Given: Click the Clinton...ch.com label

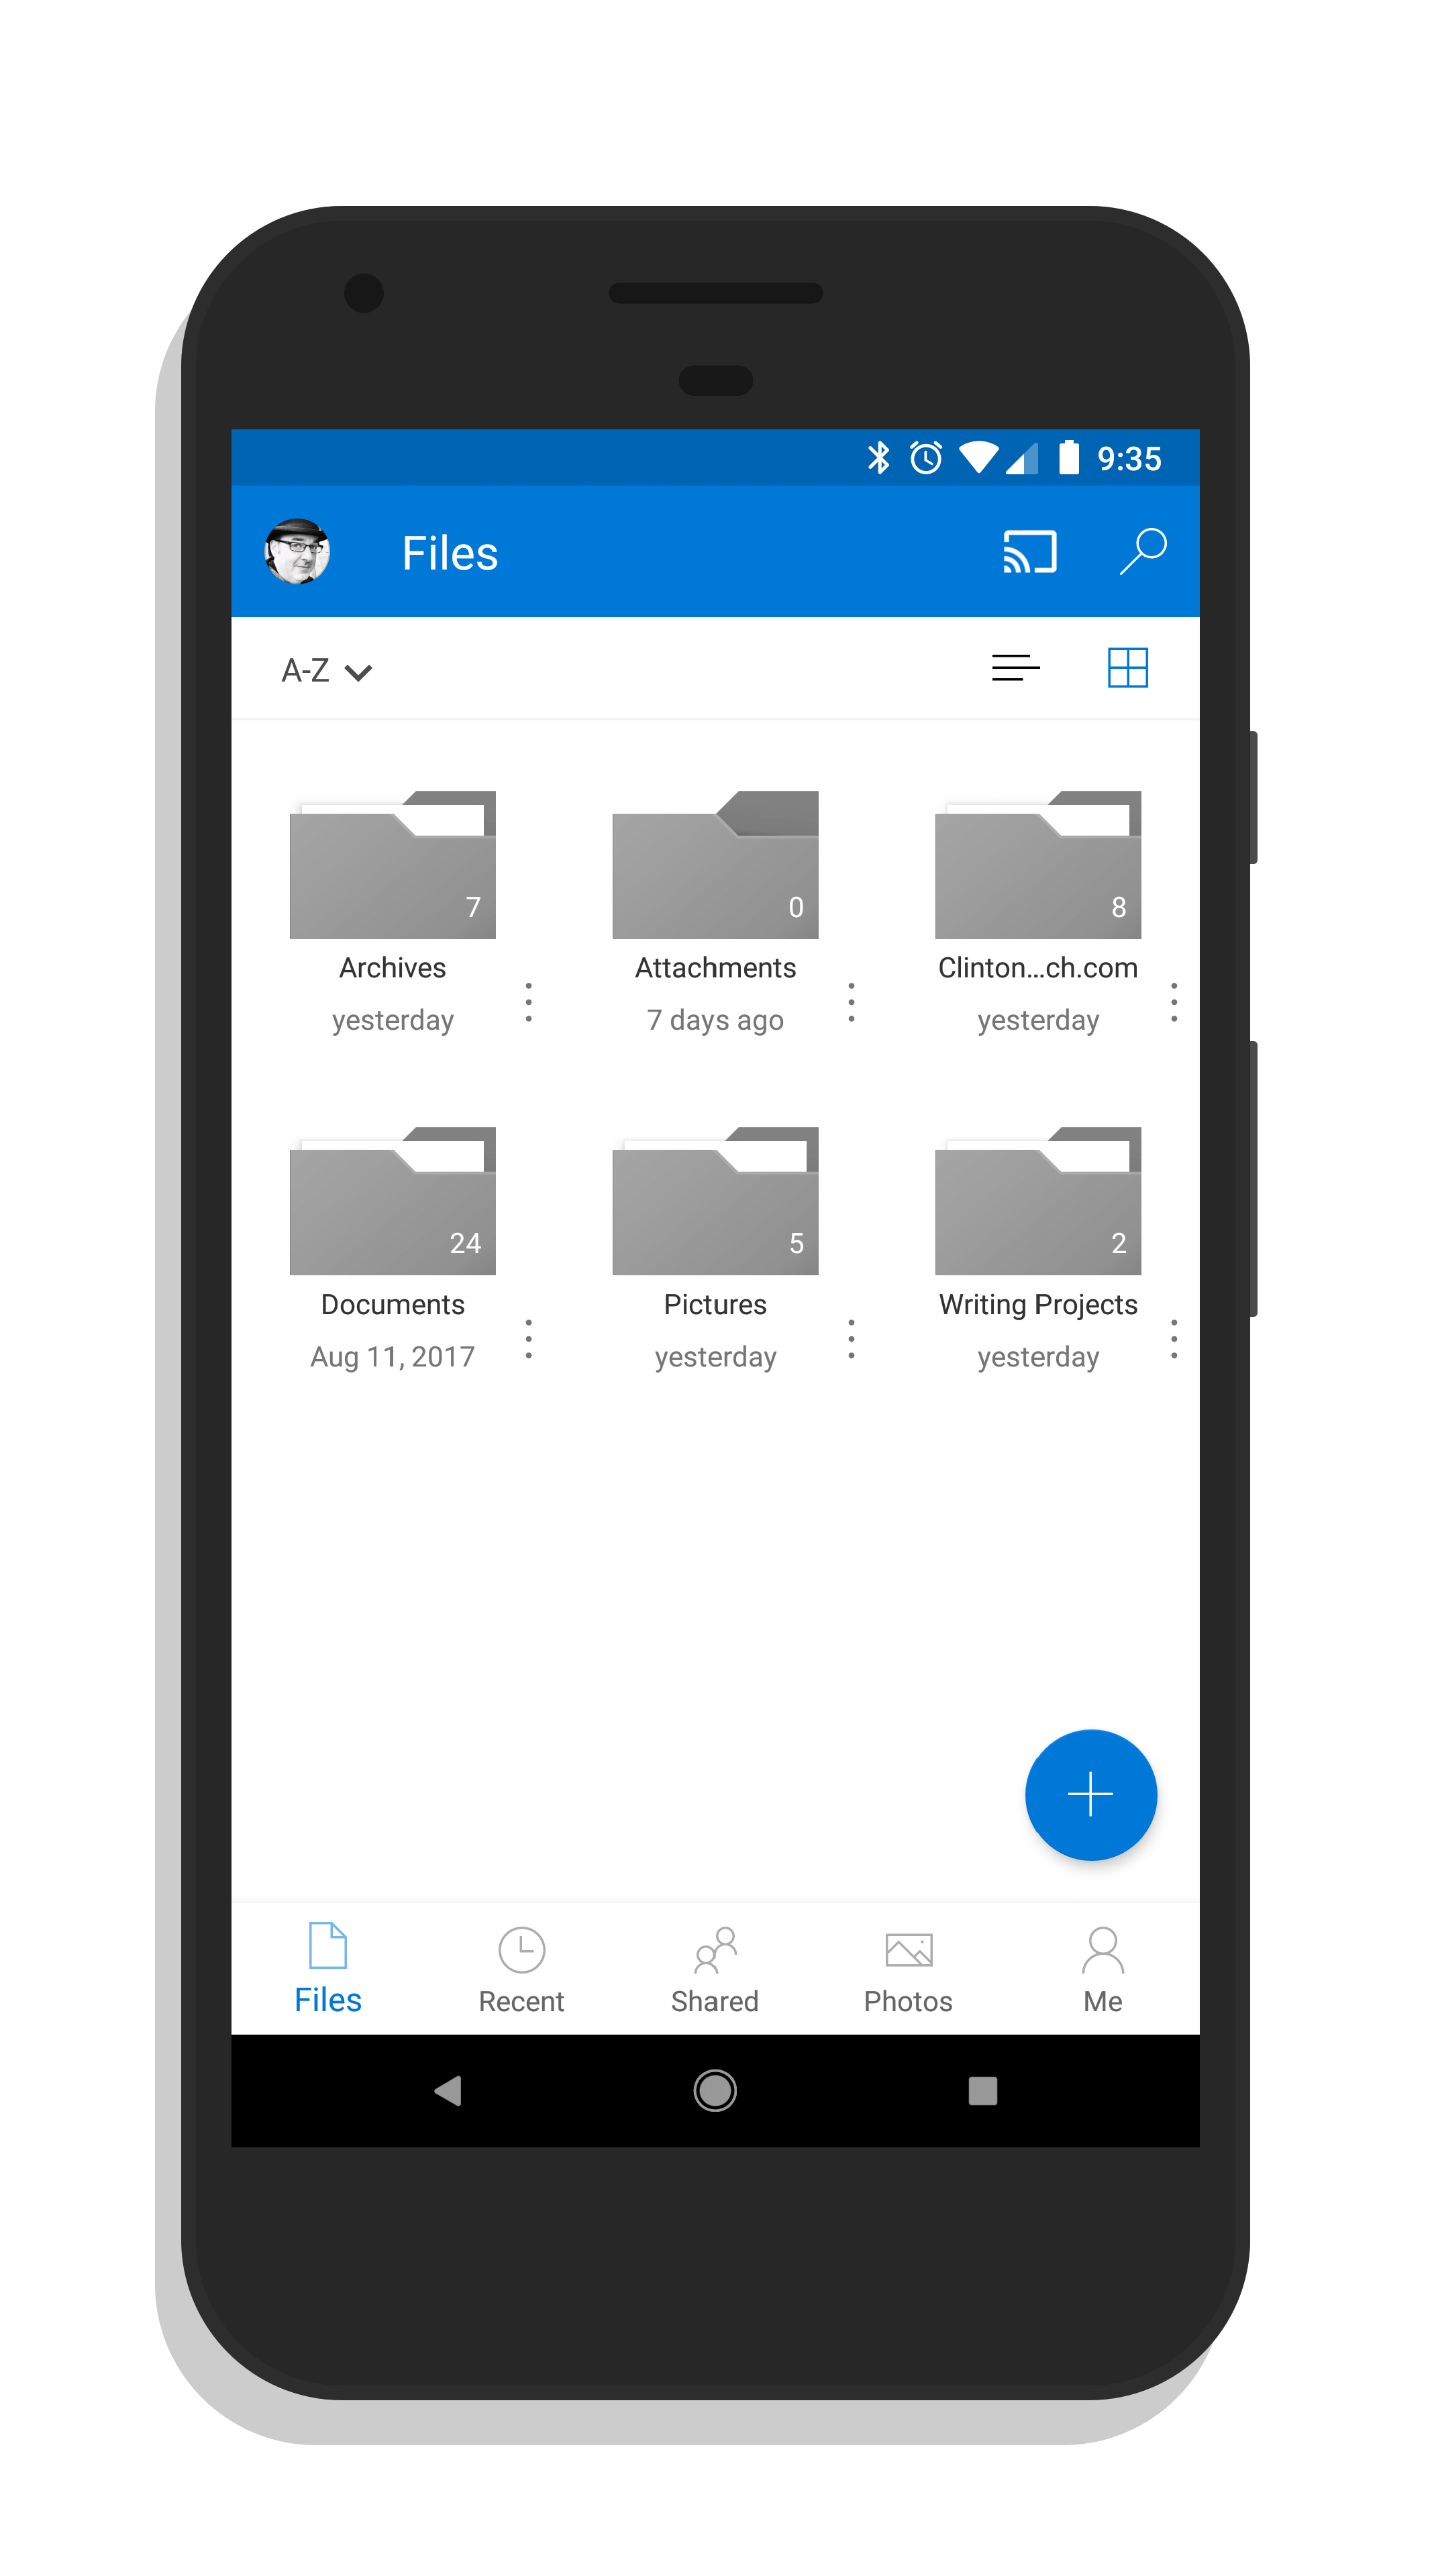Looking at the screenshot, I should pyautogui.click(x=1037, y=967).
